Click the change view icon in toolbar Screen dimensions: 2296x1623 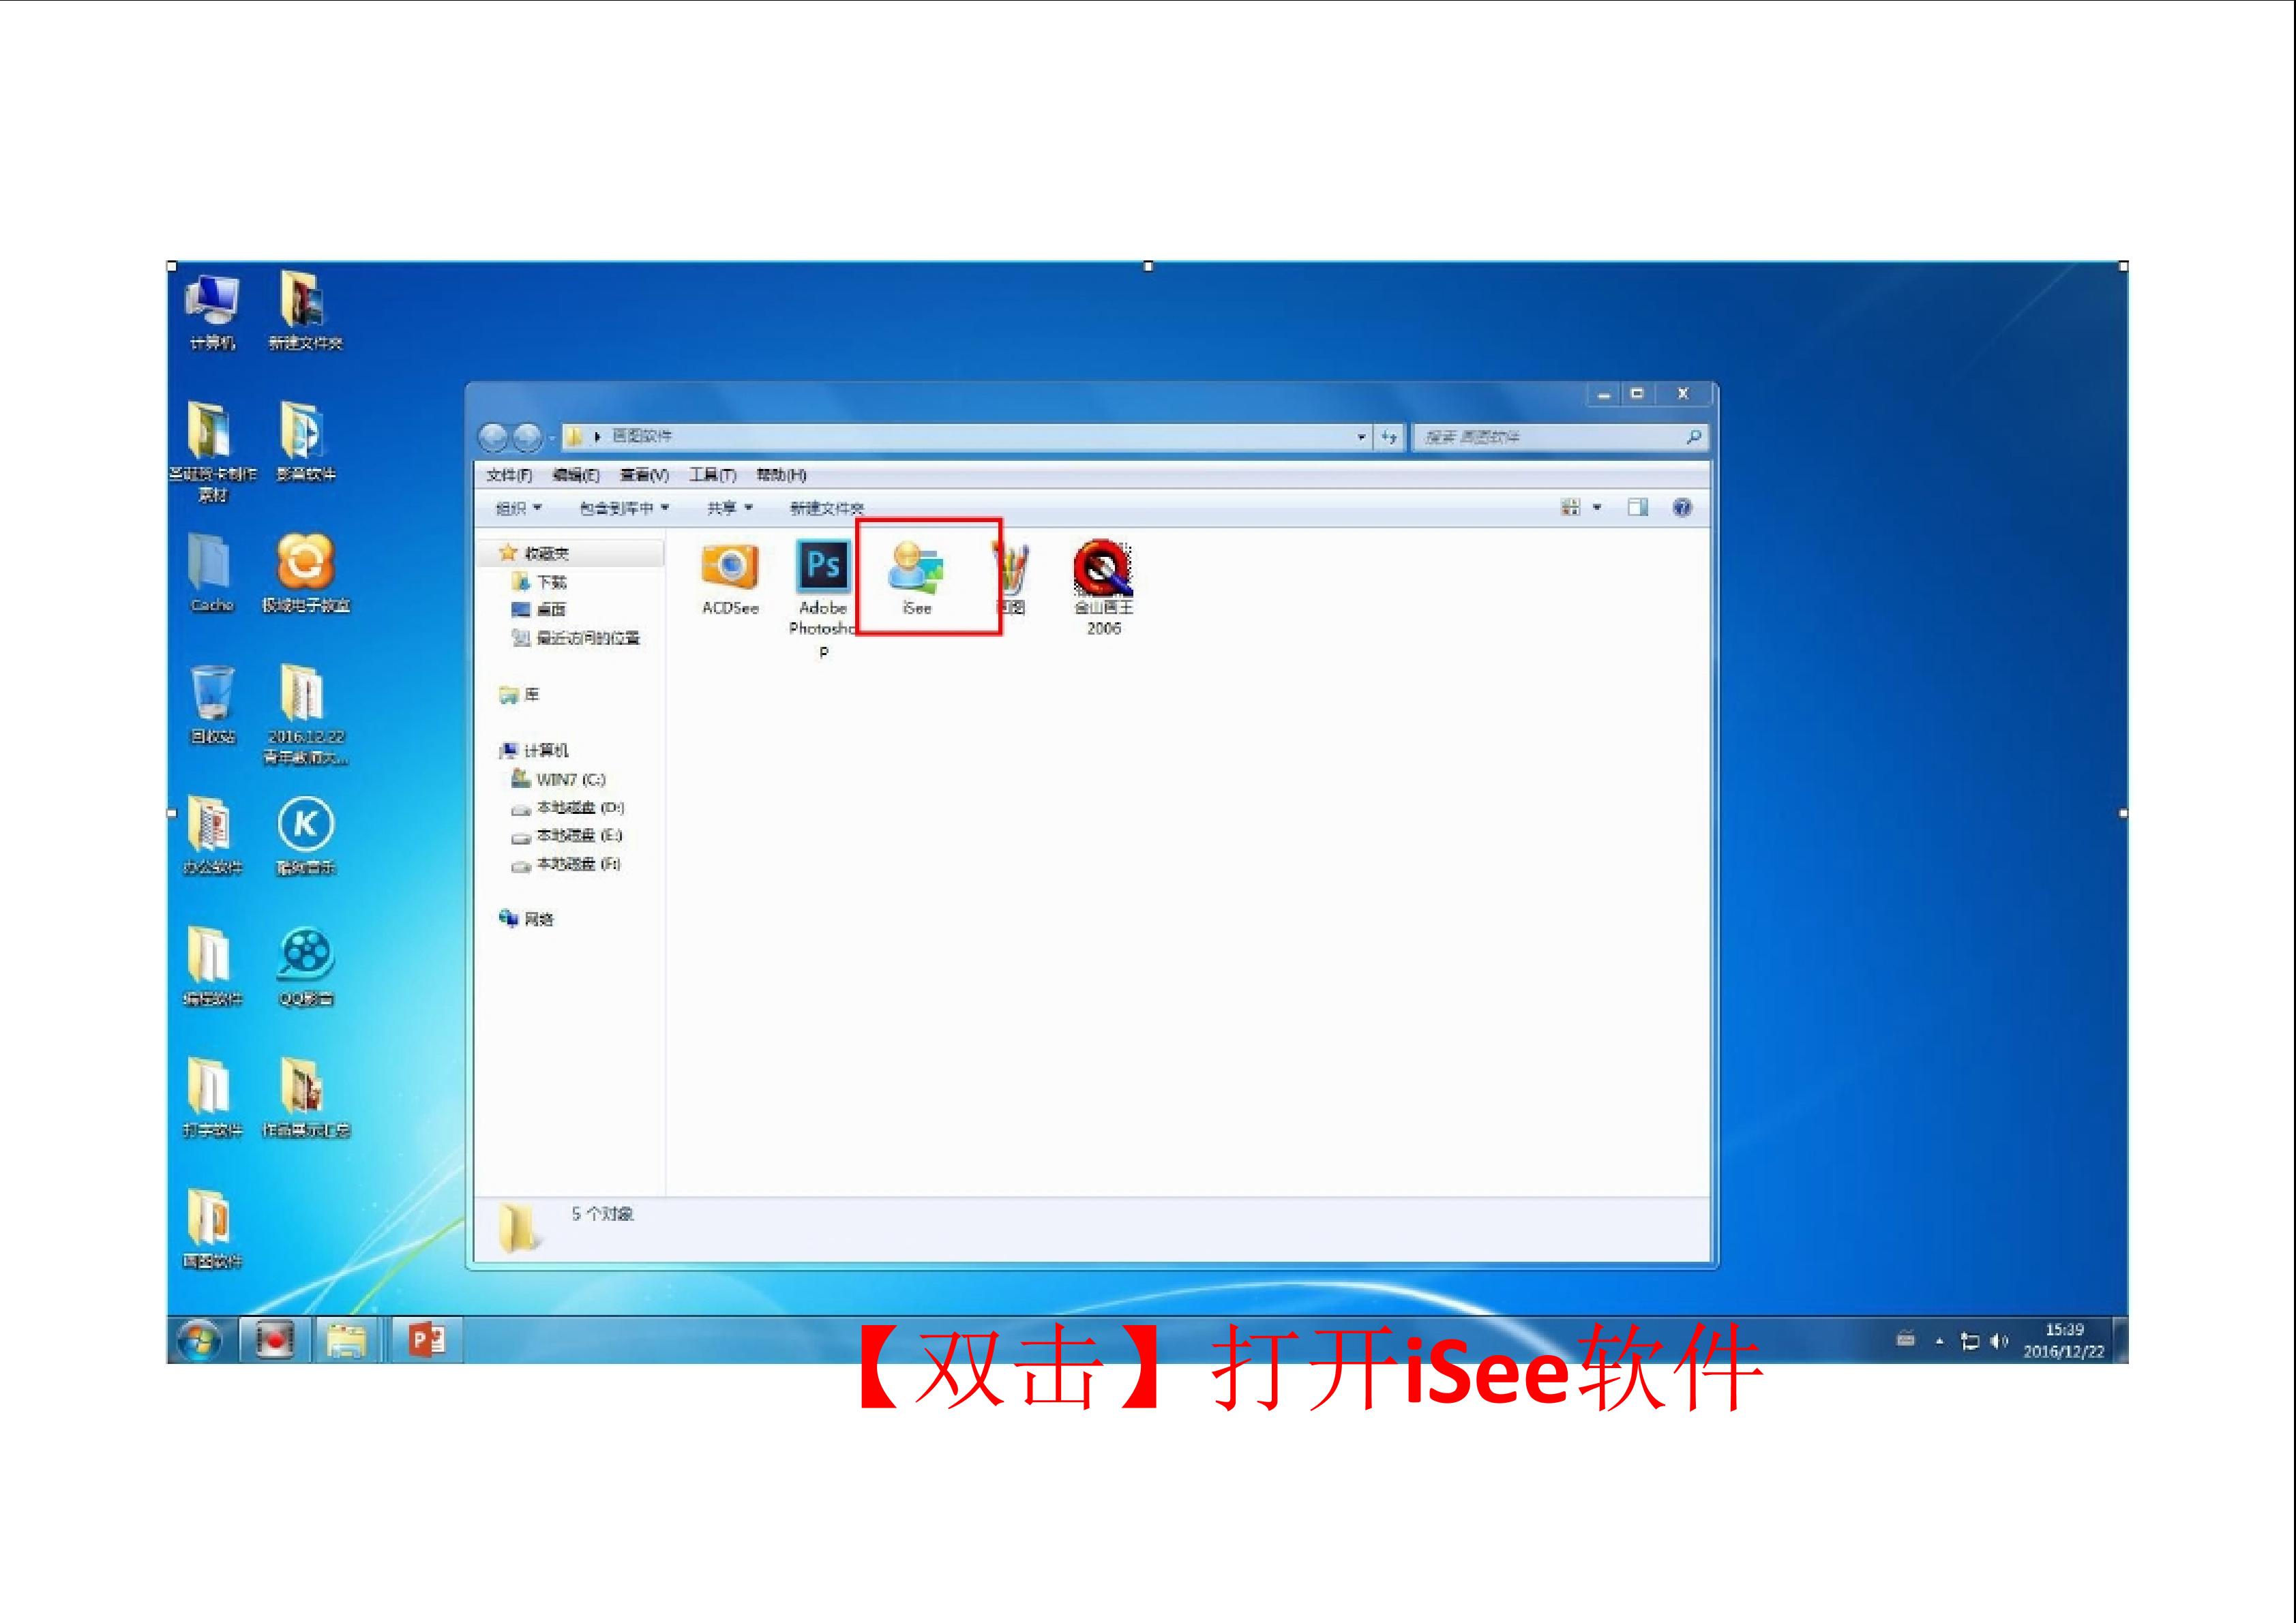pos(1570,508)
